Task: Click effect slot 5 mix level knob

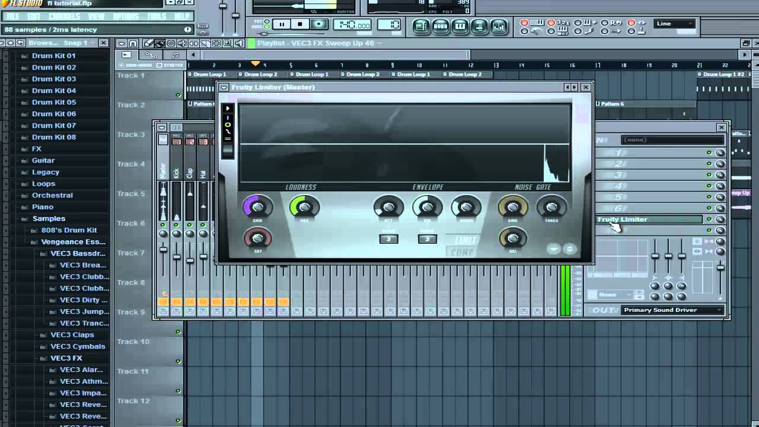Action: [x=720, y=197]
